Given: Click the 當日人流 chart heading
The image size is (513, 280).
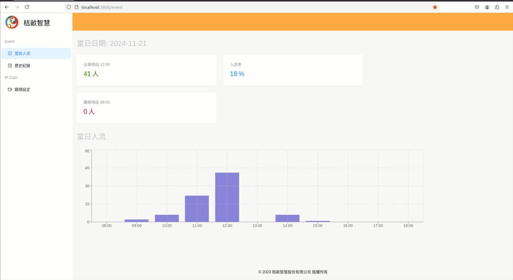Looking at the screenshot, I should [x=92, y=137].
